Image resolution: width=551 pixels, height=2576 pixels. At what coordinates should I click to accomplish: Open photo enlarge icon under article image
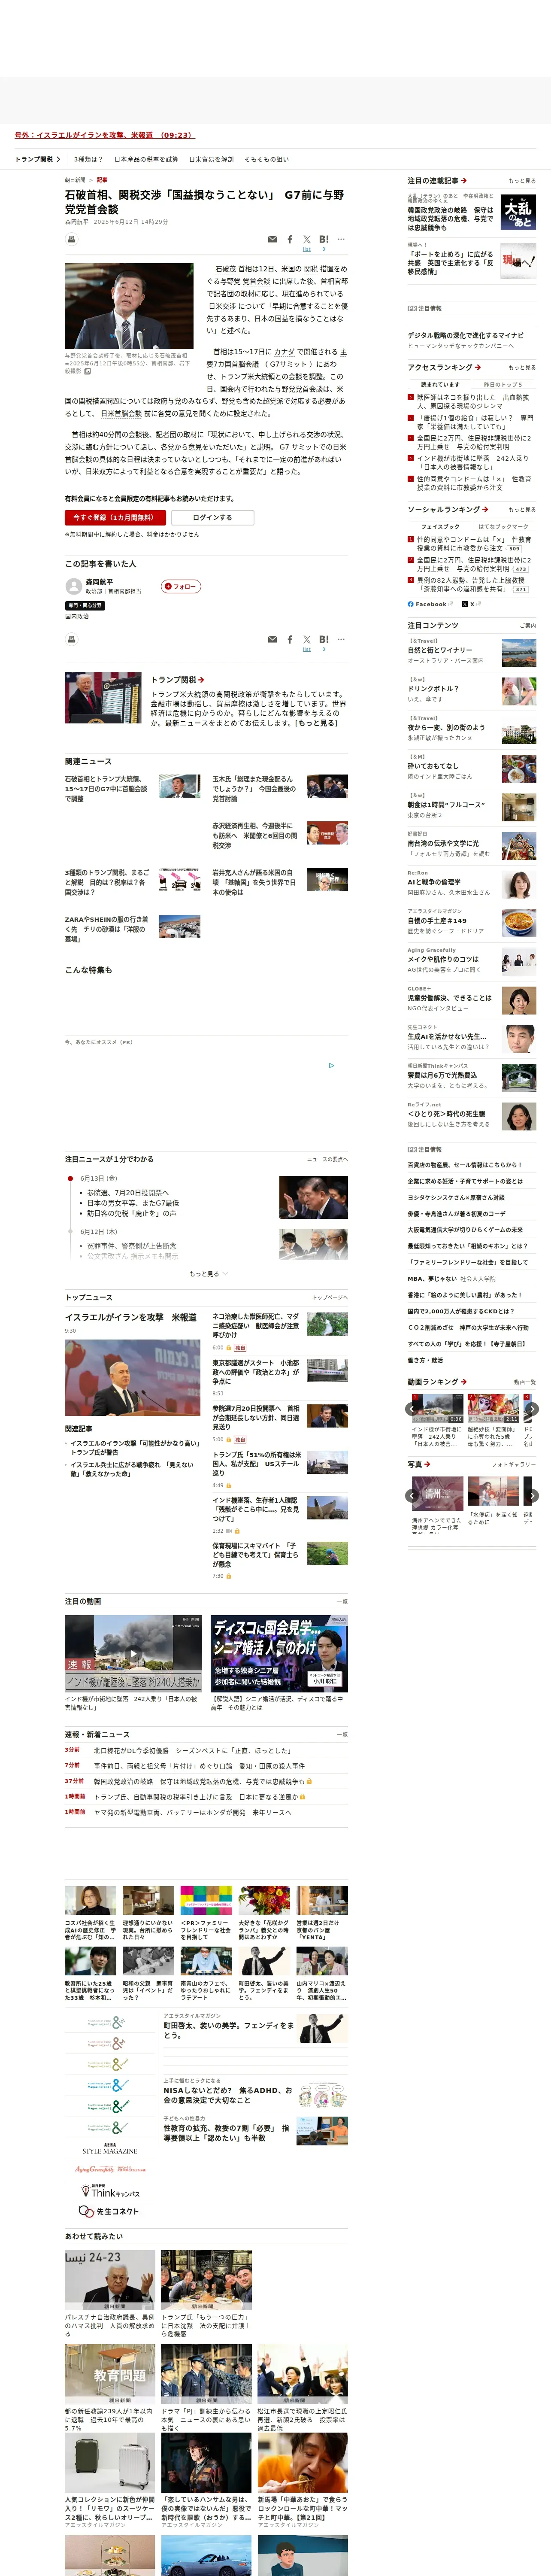coord(88,371)
